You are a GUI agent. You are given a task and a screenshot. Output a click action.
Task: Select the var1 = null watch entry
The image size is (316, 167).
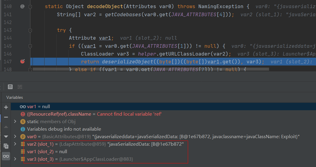coord(38,107)
